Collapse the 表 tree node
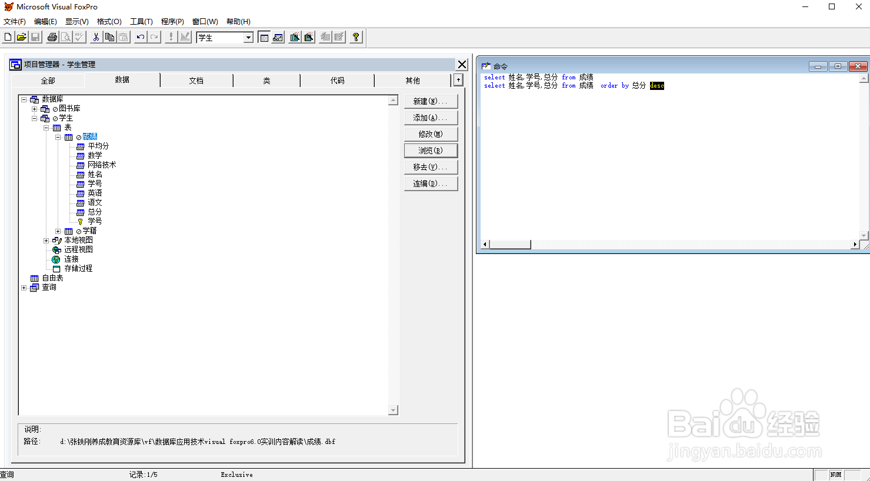 (46, 128)
